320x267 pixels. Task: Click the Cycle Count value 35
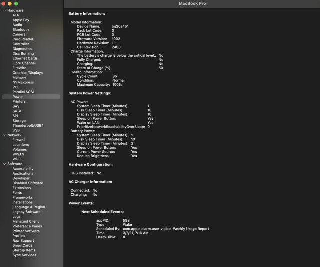tap(115, 76)
